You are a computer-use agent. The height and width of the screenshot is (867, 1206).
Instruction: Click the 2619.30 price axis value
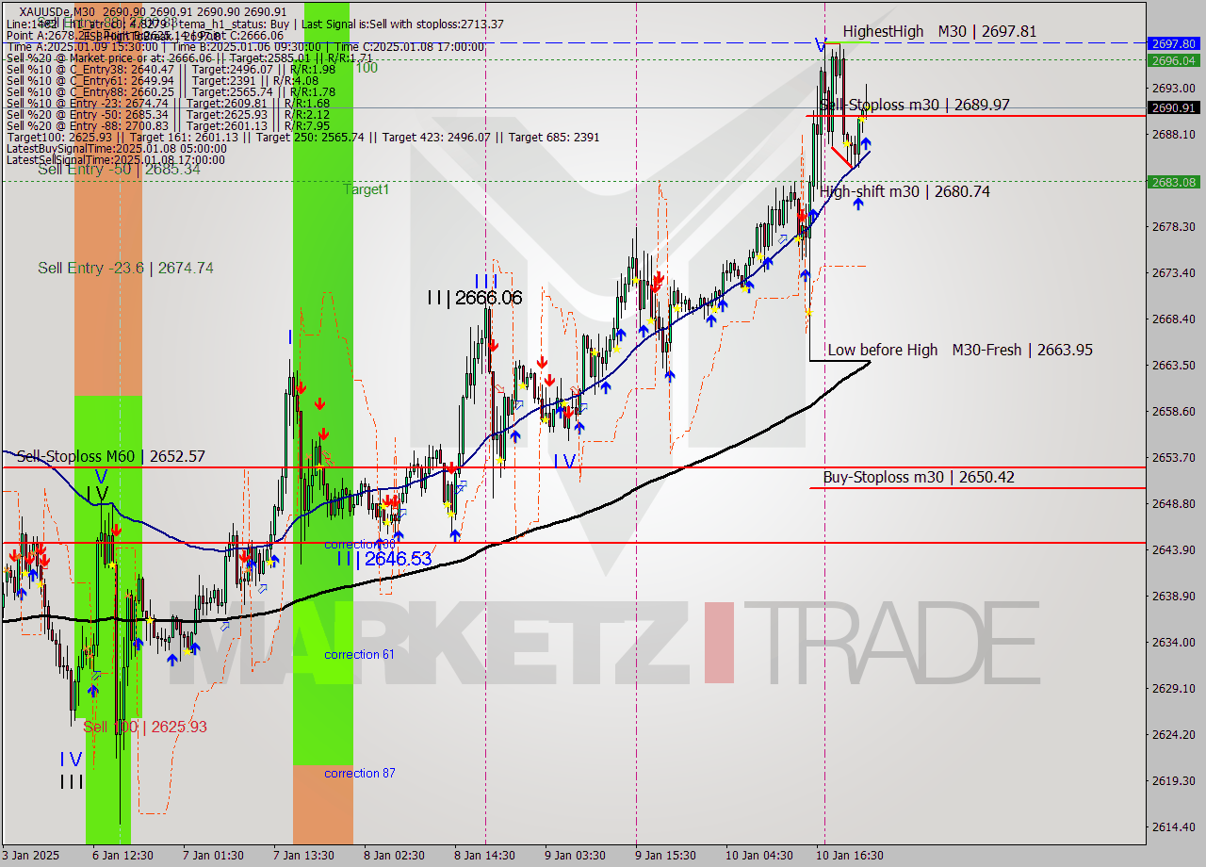tap(1173, 780)
